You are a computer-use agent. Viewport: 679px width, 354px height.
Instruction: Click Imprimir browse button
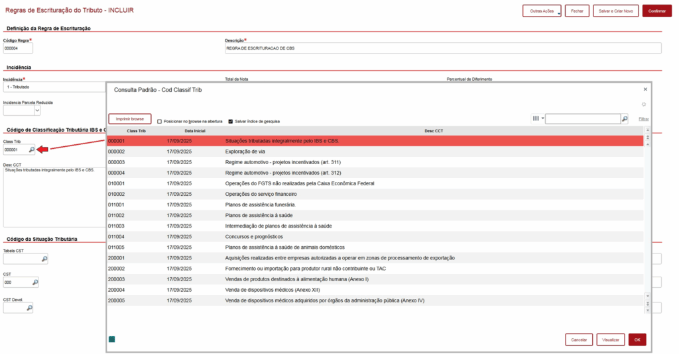pyautogui.click(x=130, y=119)
